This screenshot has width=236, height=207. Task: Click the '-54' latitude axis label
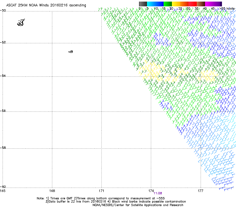[3, 75]
